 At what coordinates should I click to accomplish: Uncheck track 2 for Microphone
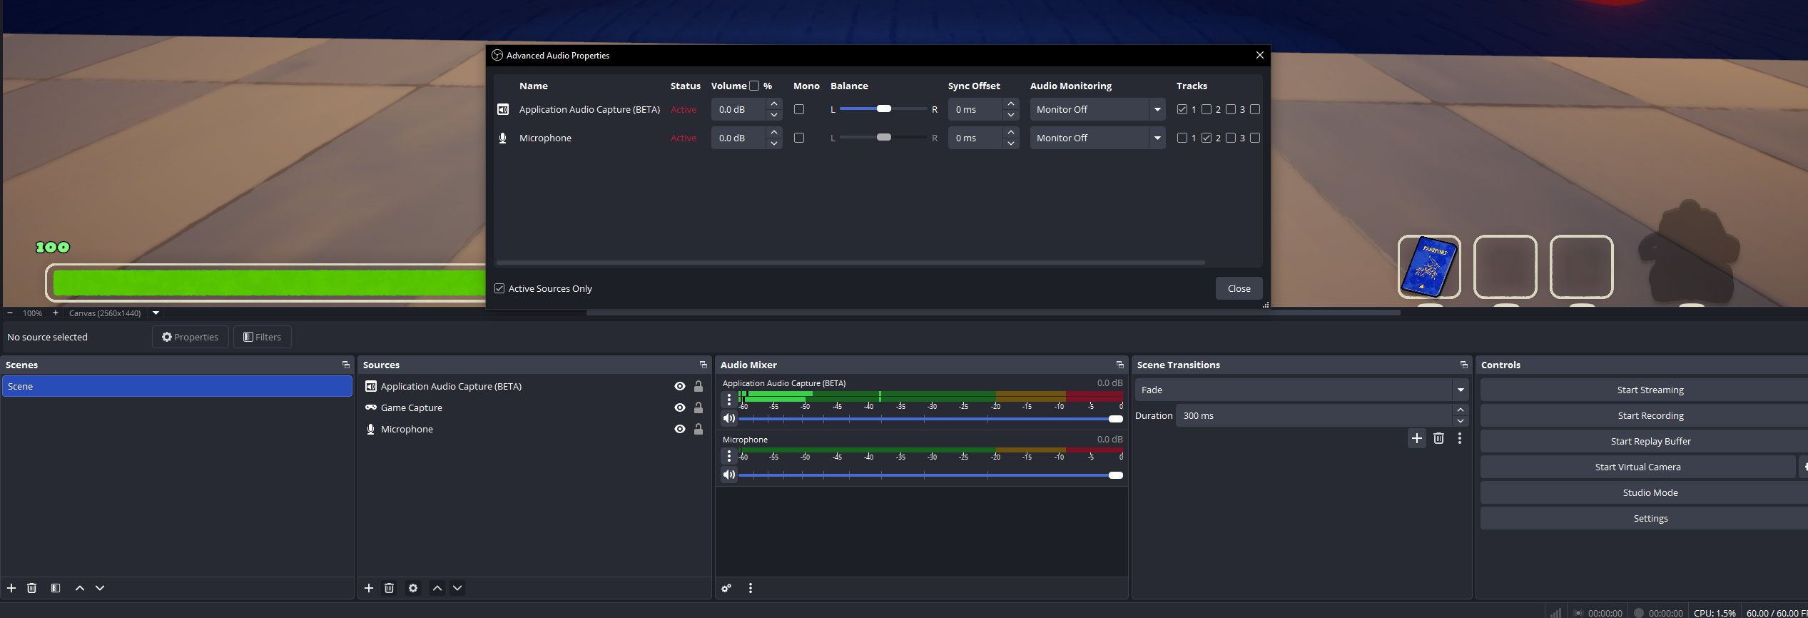coord(1207,138)
